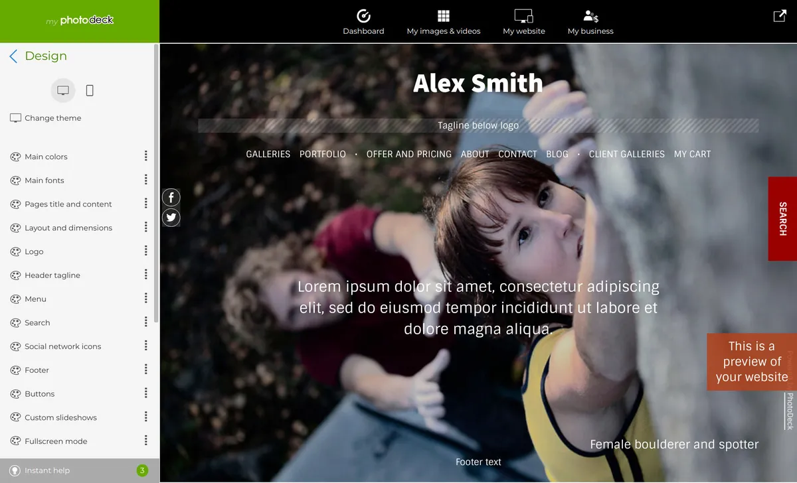Click the Footer text on preview
The width and height of the screenshot is (797, 483).
point(478,462)
